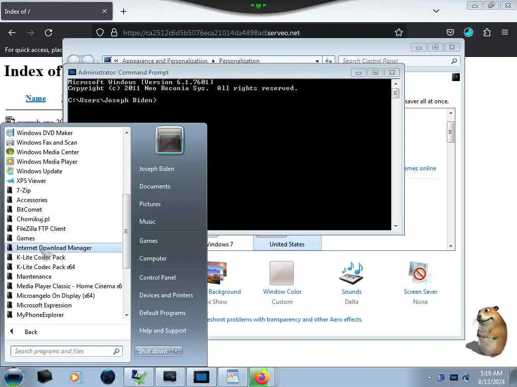Open Firefox application menu
Screen dimensions: 517x387
coord(505,32)
